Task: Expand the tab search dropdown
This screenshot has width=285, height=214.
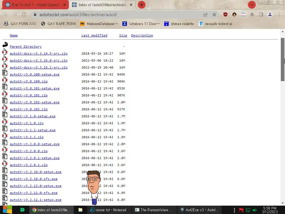Action: coord(252,5)
